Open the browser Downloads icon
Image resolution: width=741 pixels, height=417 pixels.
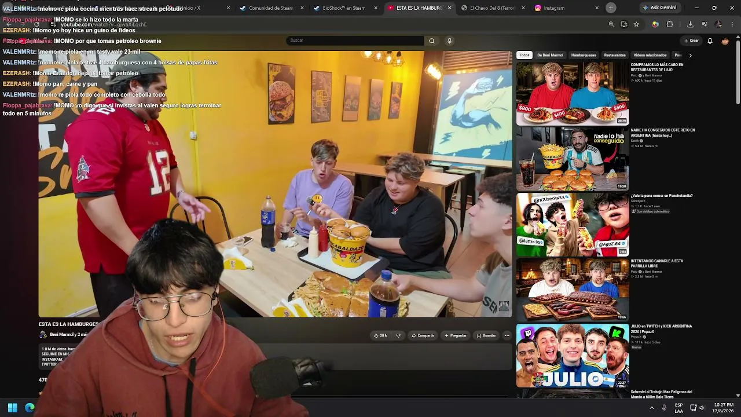[690, 24]
